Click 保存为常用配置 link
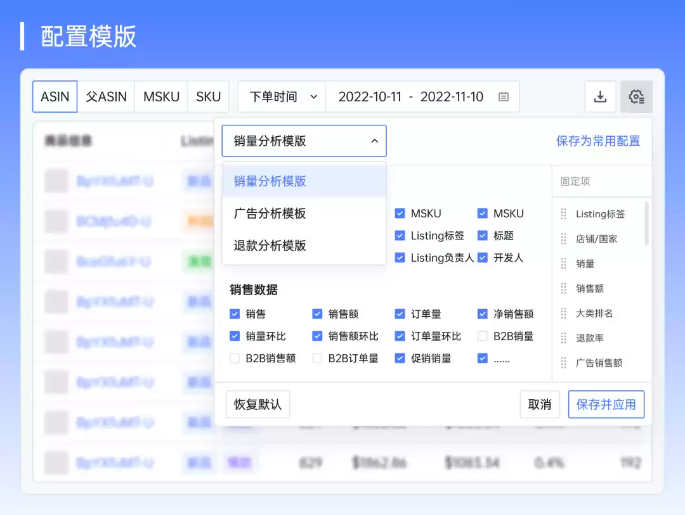Viewport: 685px width, 515px height. 598,141
